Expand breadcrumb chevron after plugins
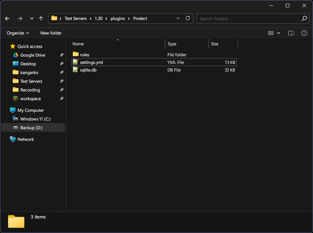The image size is (313, 233). tap(129, 19)
